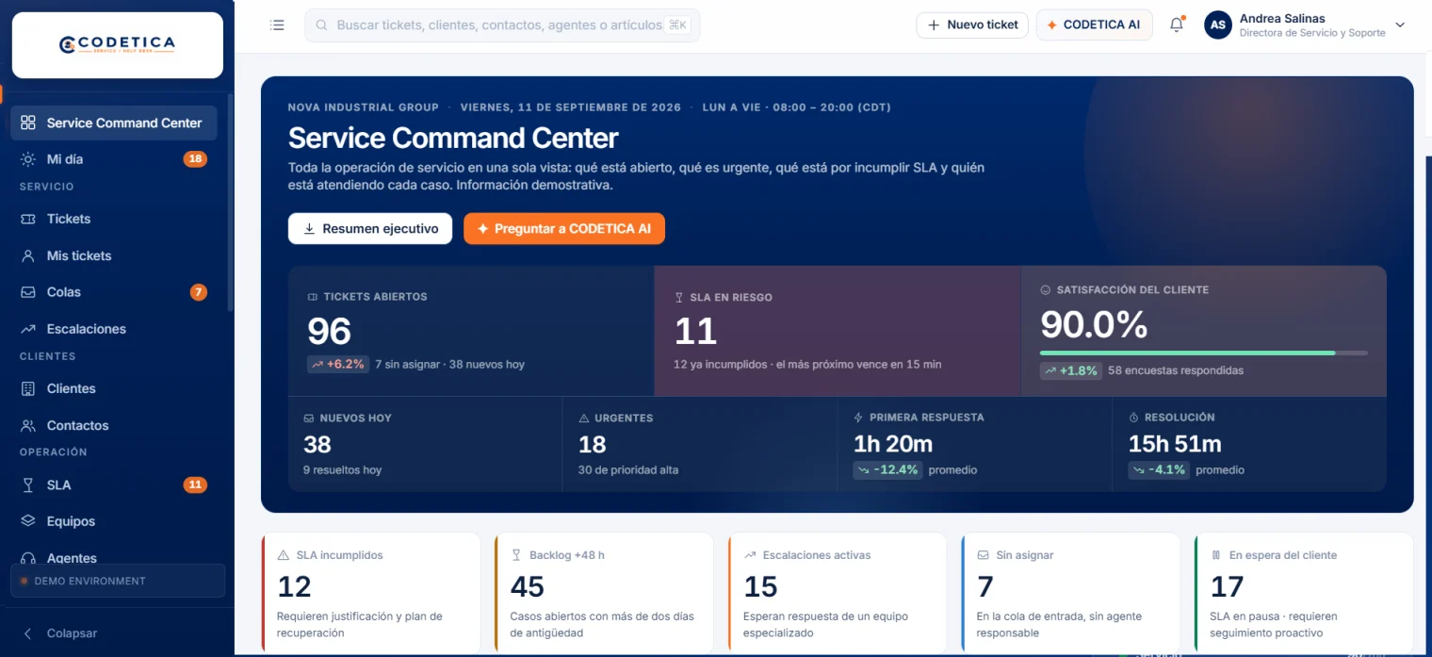
Task: Click the Resolución stopwatch icon
Action: coord(1134,418)
